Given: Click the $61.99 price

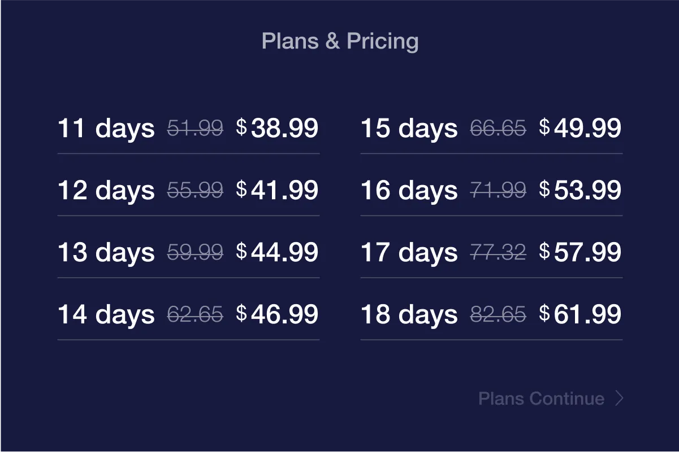Looking at the screenshot, I should [x=580, y=314].
